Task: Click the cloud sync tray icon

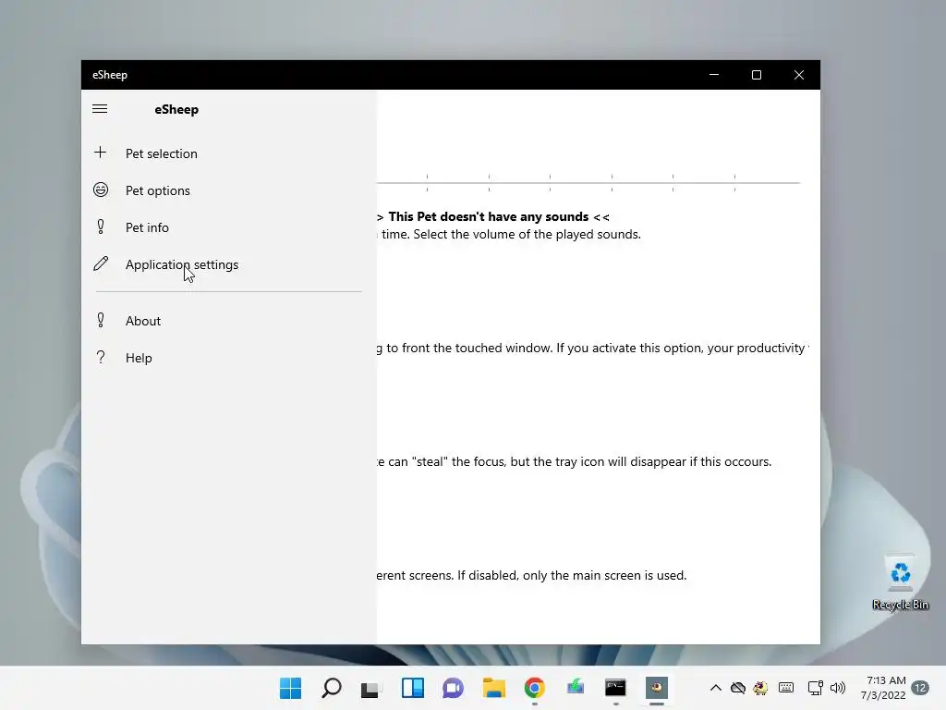Action: pyautogui.click(x=738, y=688)
